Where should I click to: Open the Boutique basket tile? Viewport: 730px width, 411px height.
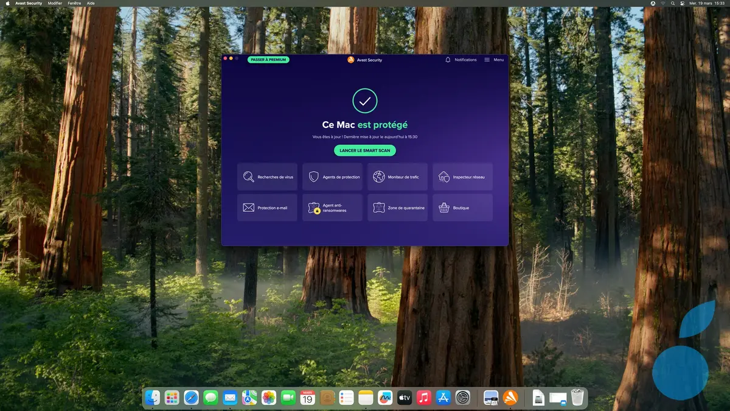[462, 208]
